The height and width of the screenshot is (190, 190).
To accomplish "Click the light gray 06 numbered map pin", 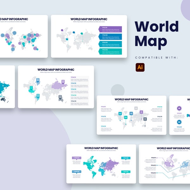I will (136, 108).
